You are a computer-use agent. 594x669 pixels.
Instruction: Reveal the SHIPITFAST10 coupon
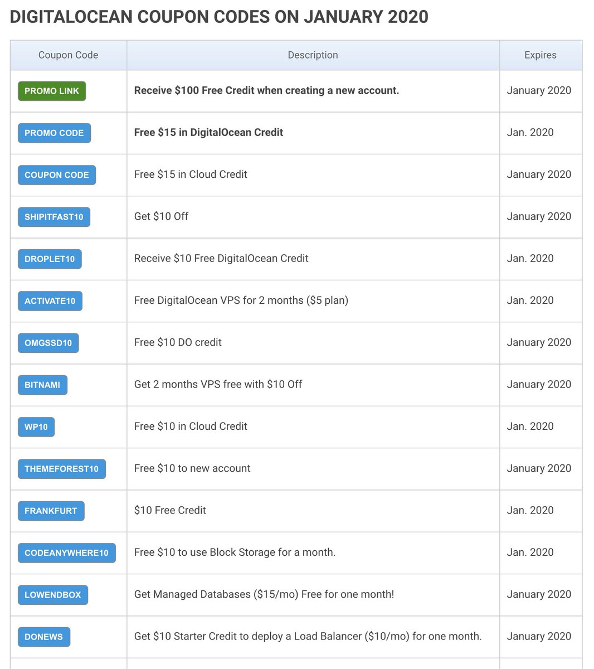click(x=54, y=217)
